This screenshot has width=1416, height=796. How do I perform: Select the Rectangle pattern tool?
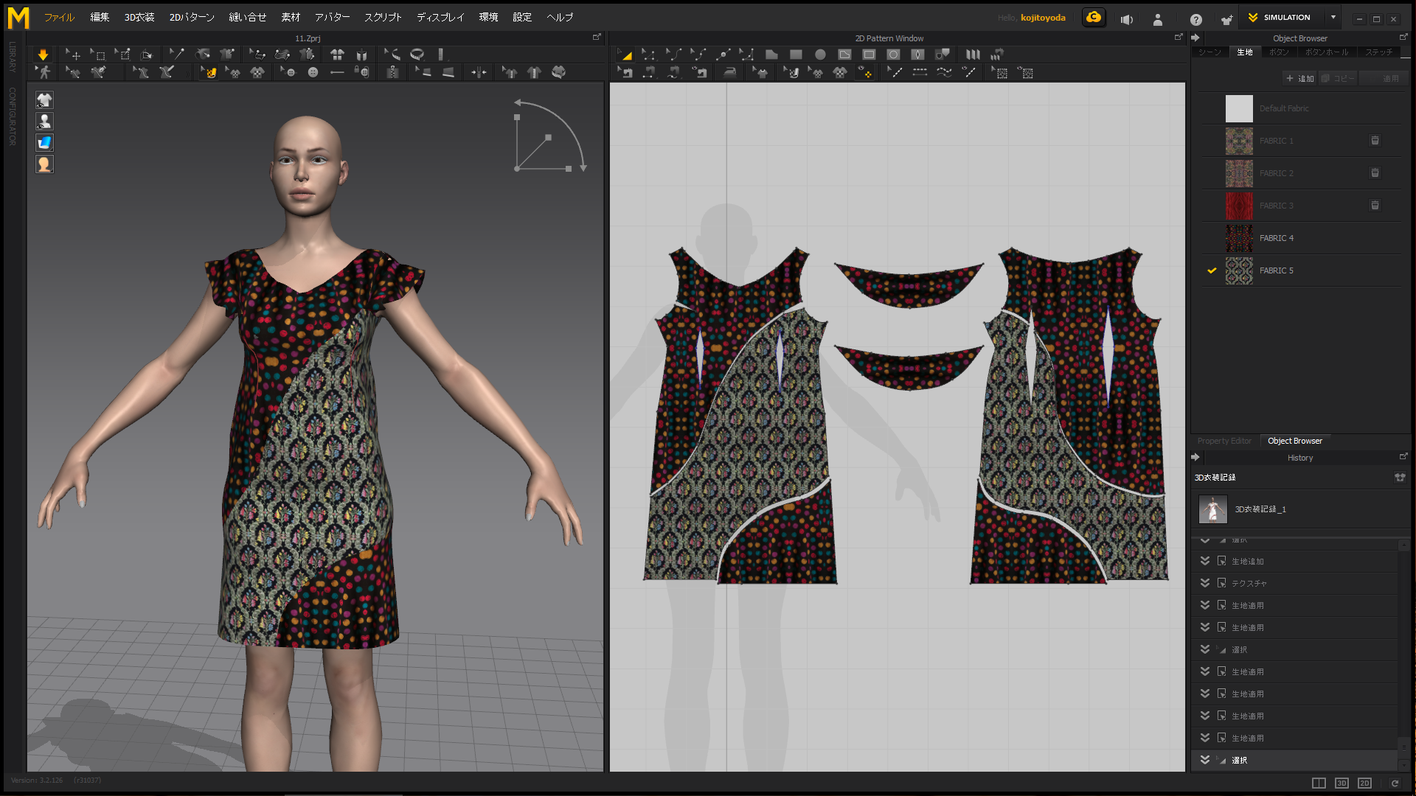(796, 55)
